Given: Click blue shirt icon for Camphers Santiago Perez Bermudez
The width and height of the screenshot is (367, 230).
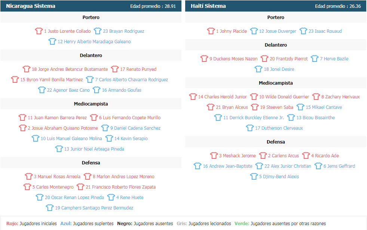Looking at the screenshot, I should point(50,208).
